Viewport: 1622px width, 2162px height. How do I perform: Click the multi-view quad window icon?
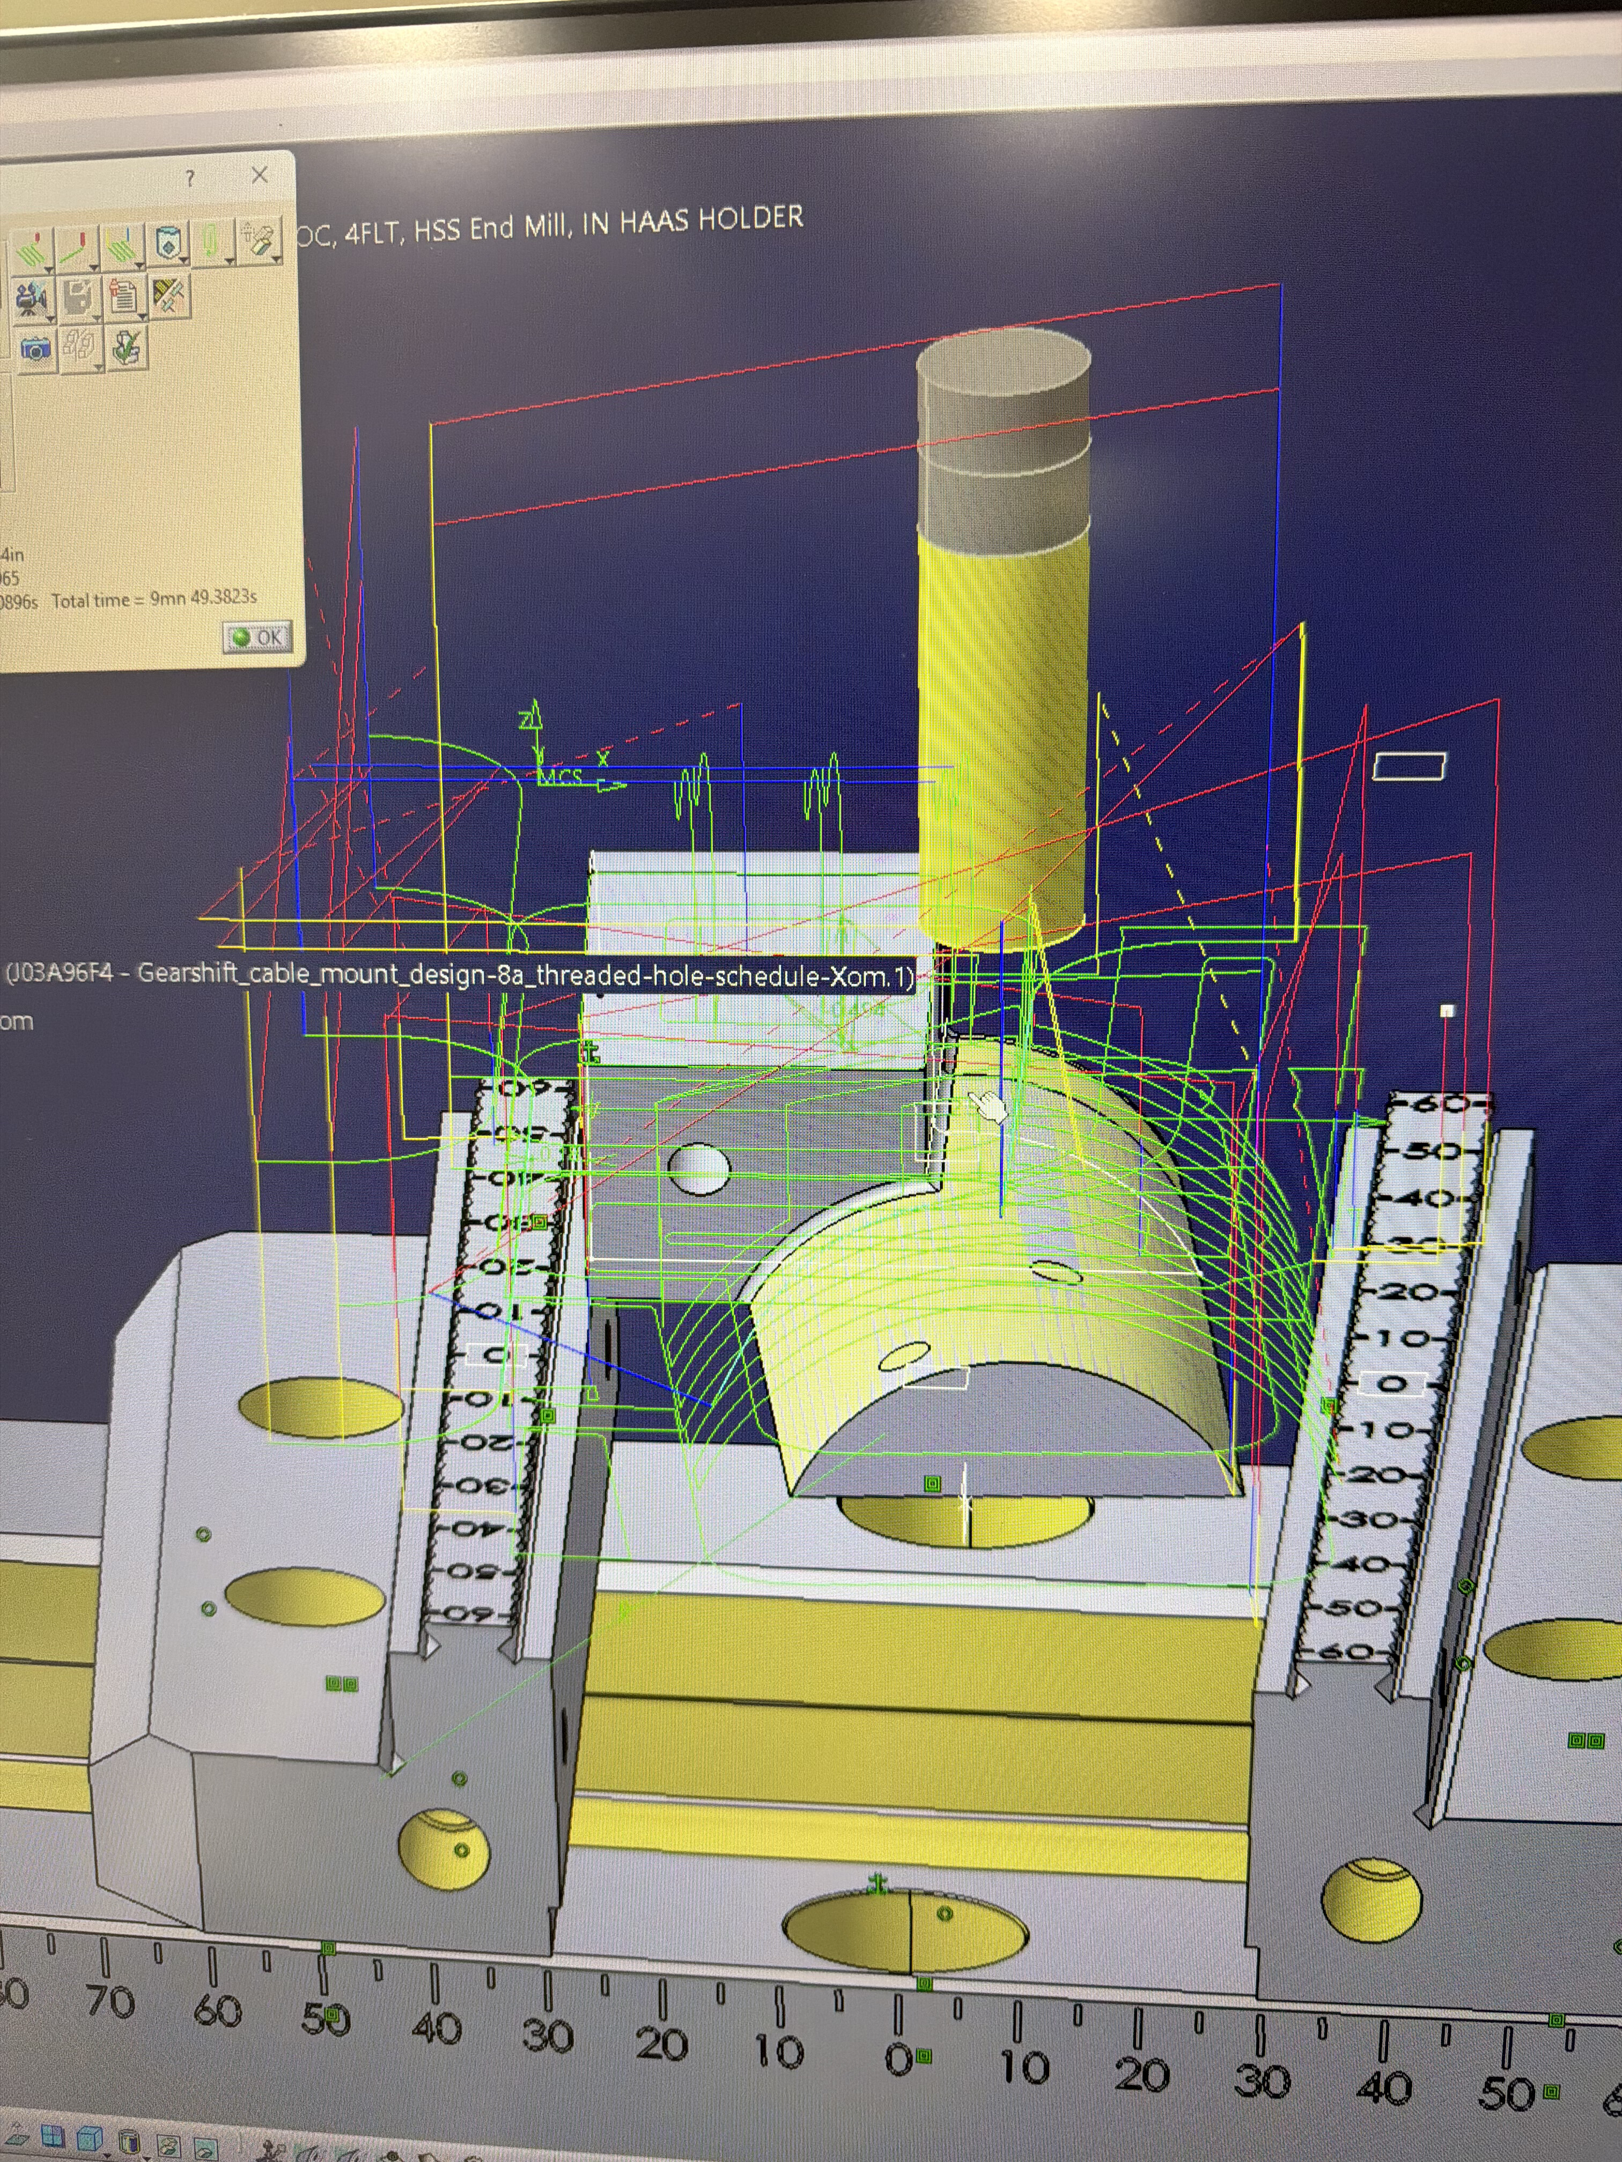pos(52,2137)
